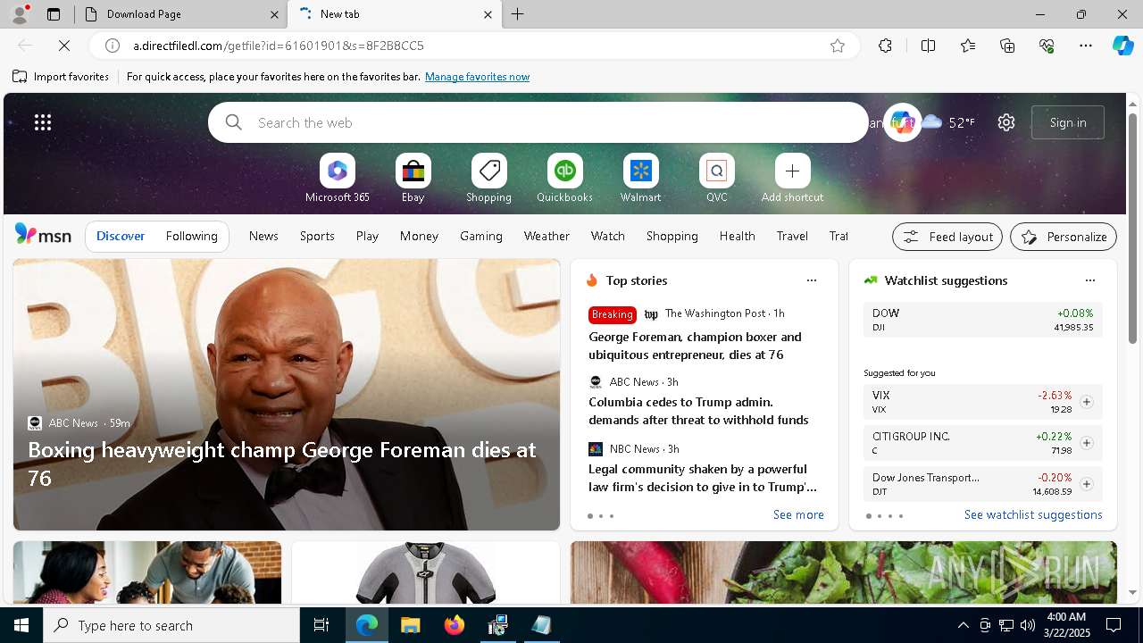Open the Extensions puzzle icon
The width and height of the screenshot is (1143, 643).
click(885, 46)
